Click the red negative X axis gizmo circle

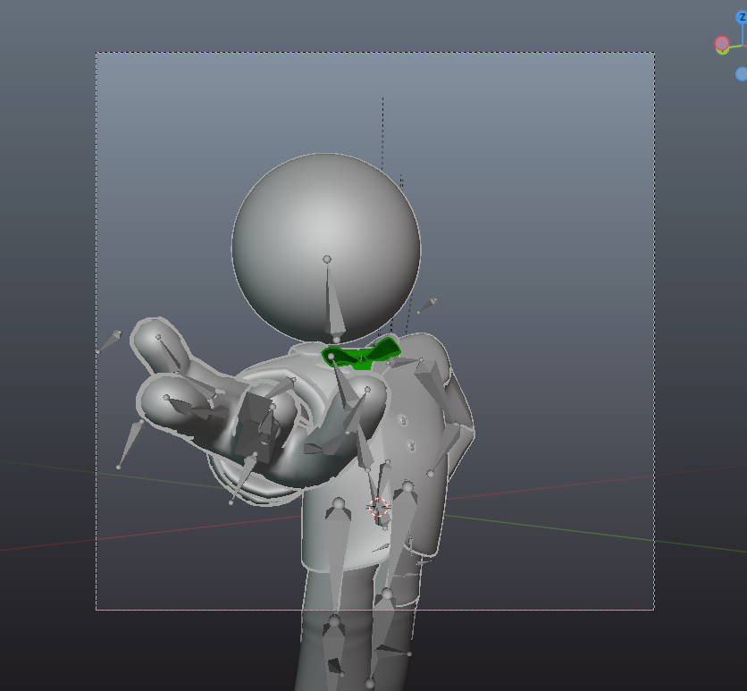click(x=722, y=44)
